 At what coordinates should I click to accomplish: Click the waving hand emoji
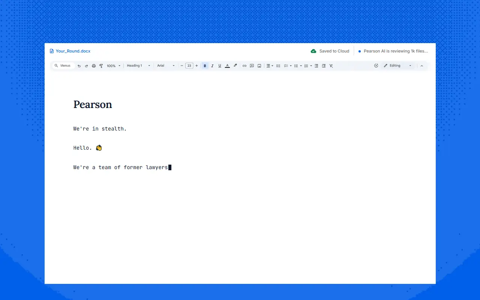[x=99, y=148]
